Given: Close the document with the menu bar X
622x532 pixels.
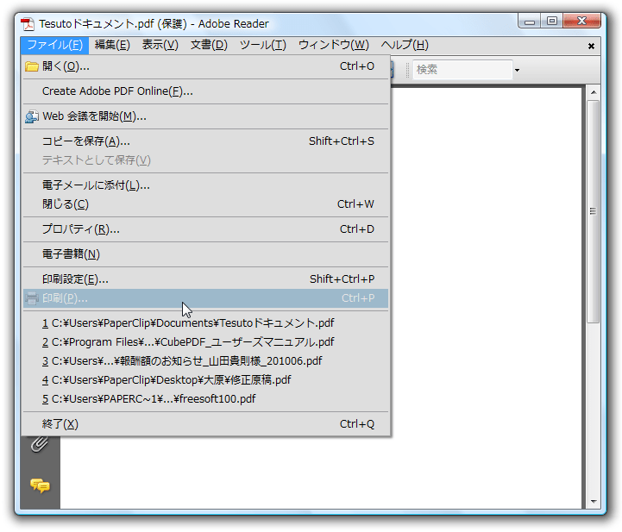Looking at the screenshot, I should click(591, 46).
